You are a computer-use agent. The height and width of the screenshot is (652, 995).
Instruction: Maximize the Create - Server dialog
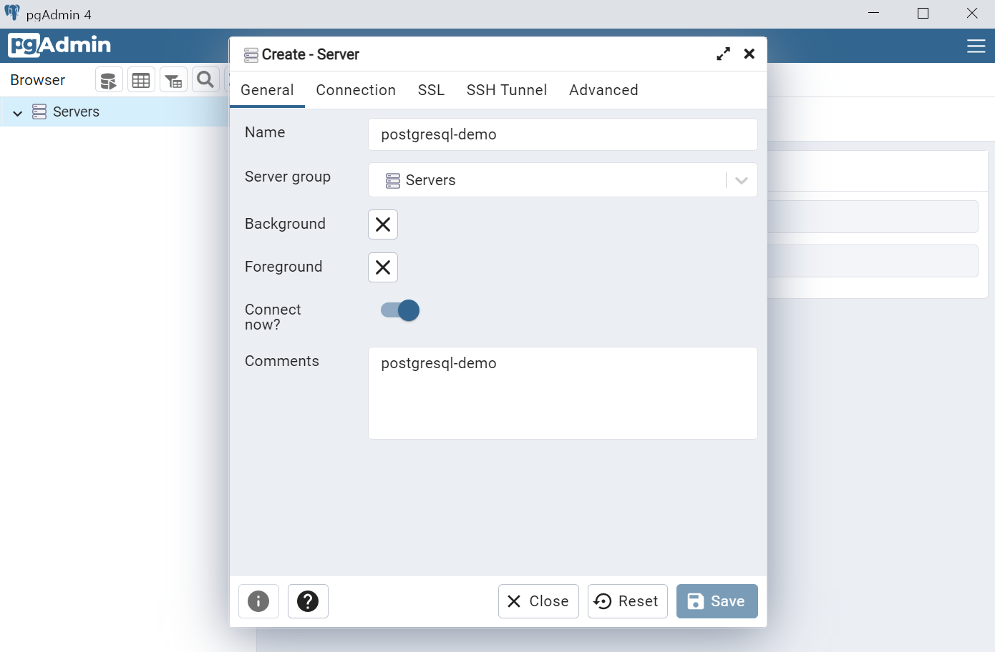tap(723, 54)
